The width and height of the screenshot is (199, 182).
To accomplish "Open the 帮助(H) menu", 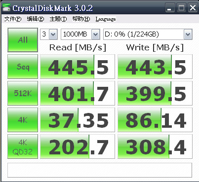I will 81,19.
